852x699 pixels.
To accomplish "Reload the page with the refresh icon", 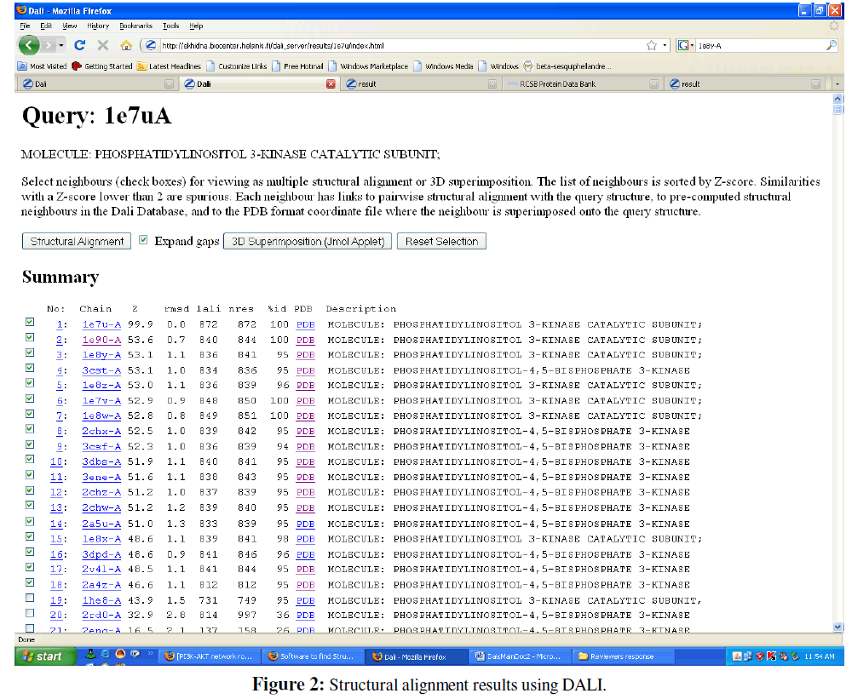I will [x=80, y=45].
